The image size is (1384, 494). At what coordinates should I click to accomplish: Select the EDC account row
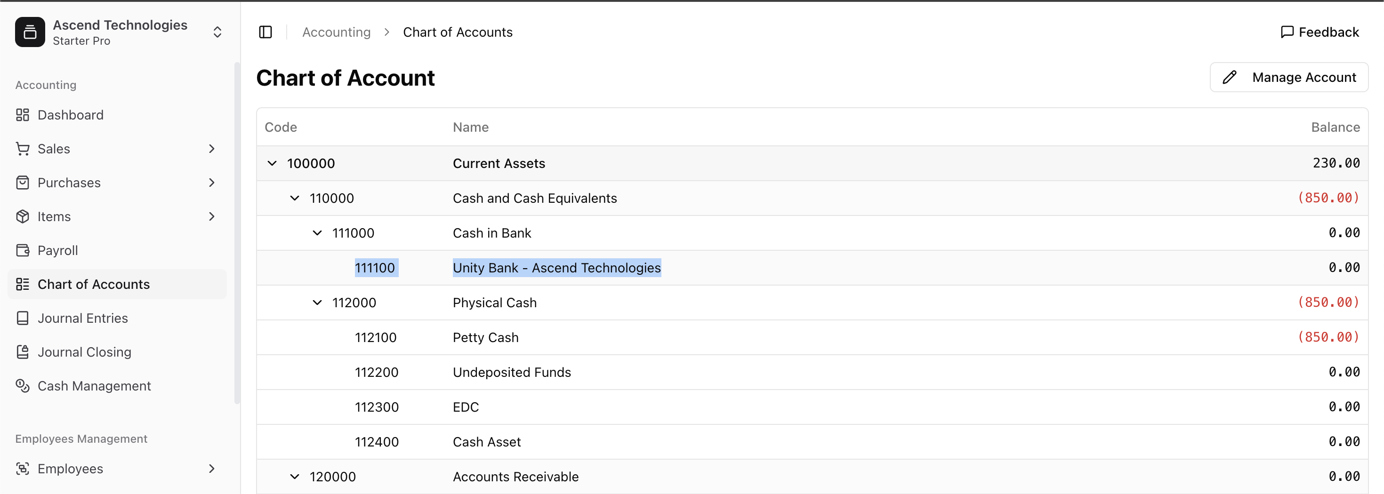point(813,407)
